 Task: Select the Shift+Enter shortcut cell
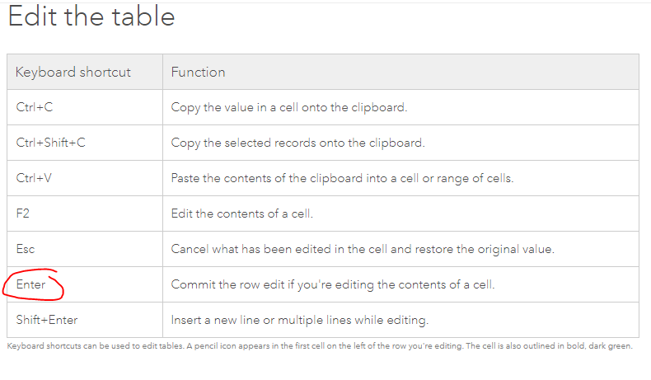pyautogui.click(x=46, y=320)
